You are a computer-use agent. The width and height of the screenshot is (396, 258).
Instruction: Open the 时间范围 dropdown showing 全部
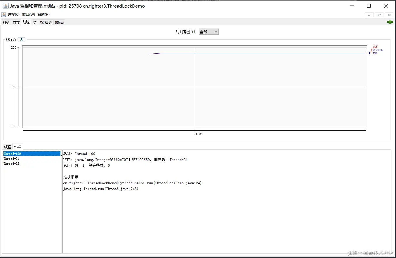pos(209,32)
